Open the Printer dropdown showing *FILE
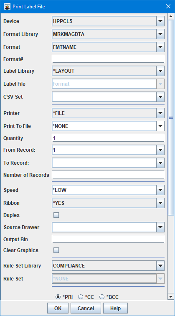The image size is (175, 316). pyautogui.click(x=160, y=113)
